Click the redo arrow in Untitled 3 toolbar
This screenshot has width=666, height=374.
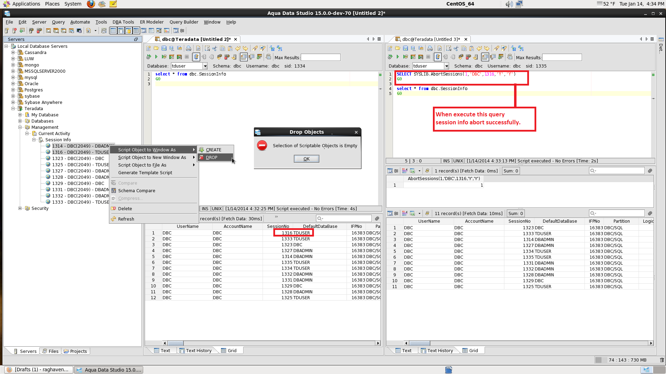487,48
